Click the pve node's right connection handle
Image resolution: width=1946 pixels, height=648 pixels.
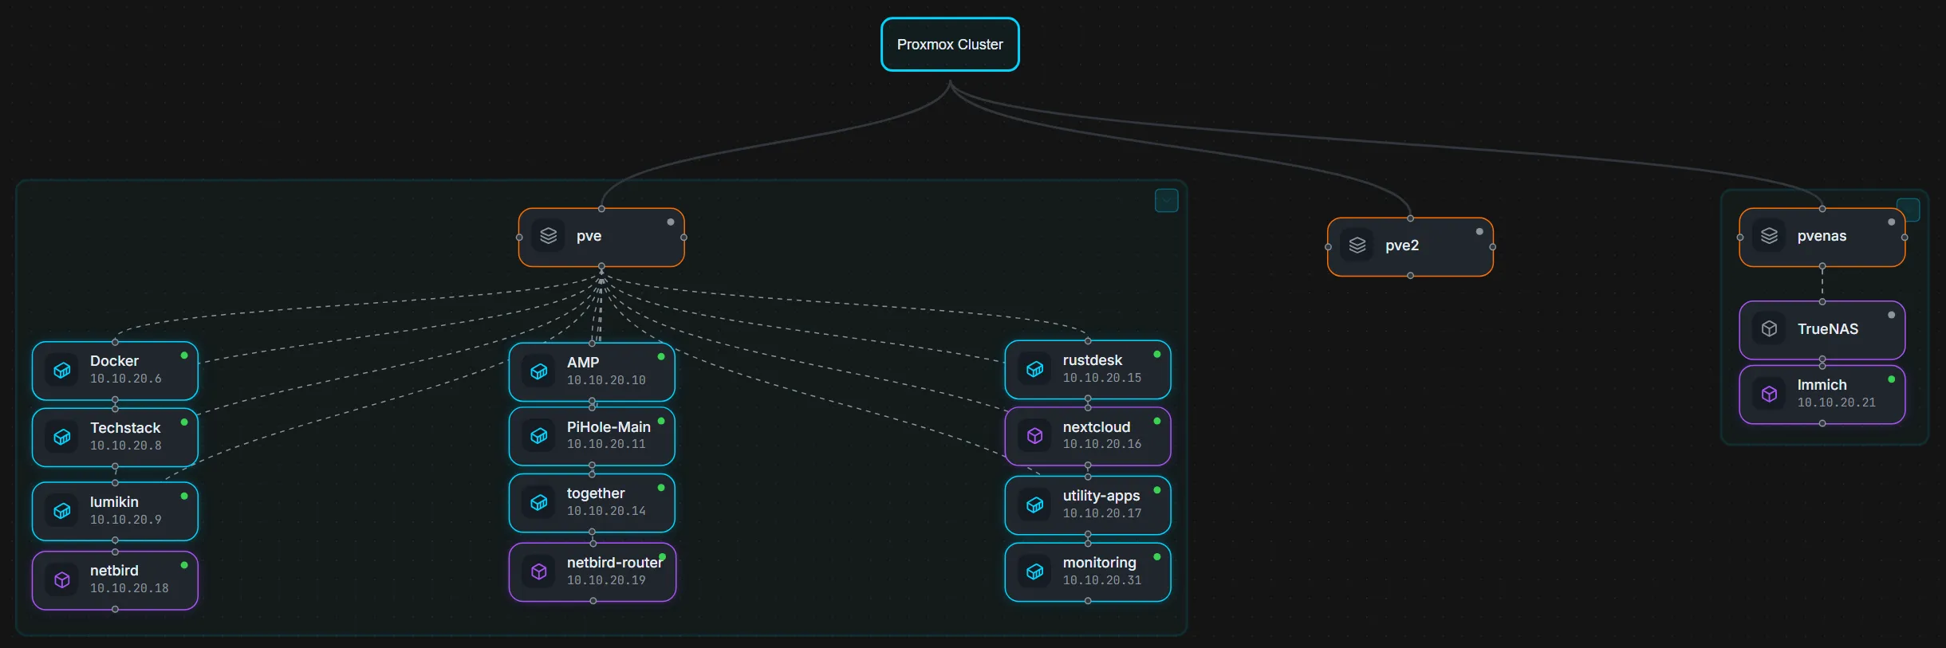click(683, 238)
